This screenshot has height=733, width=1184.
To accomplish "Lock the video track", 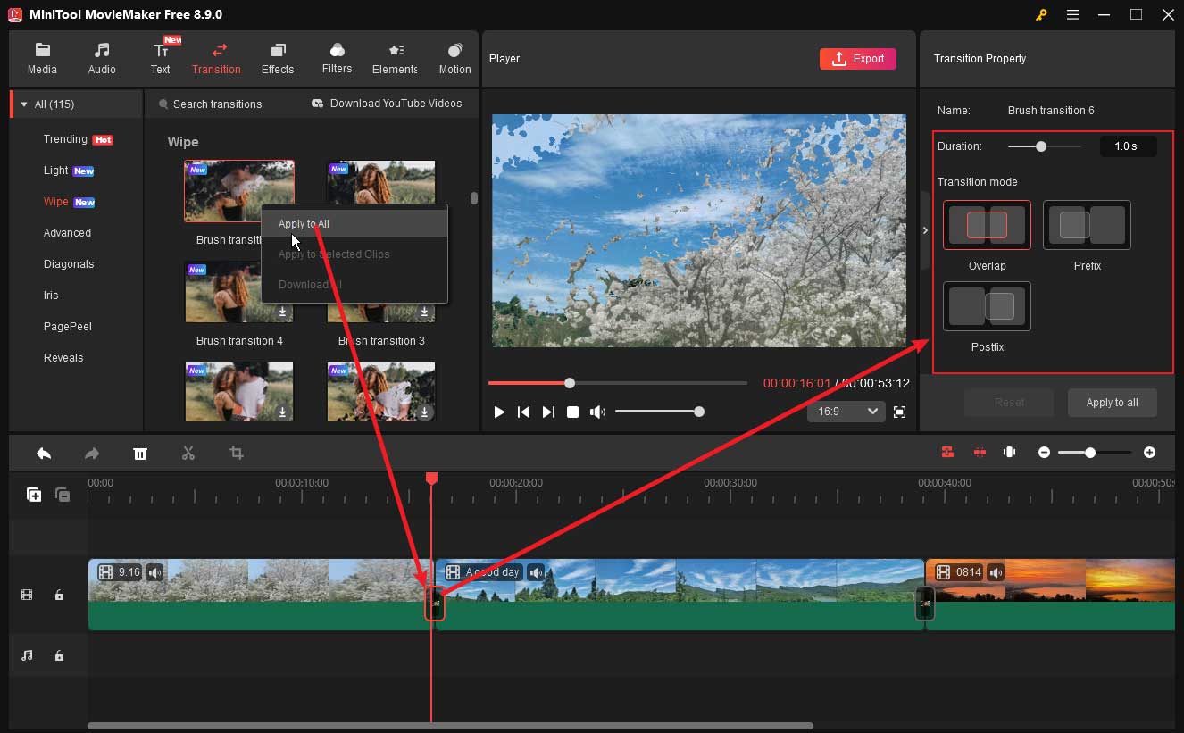I will tap(59, 596).
